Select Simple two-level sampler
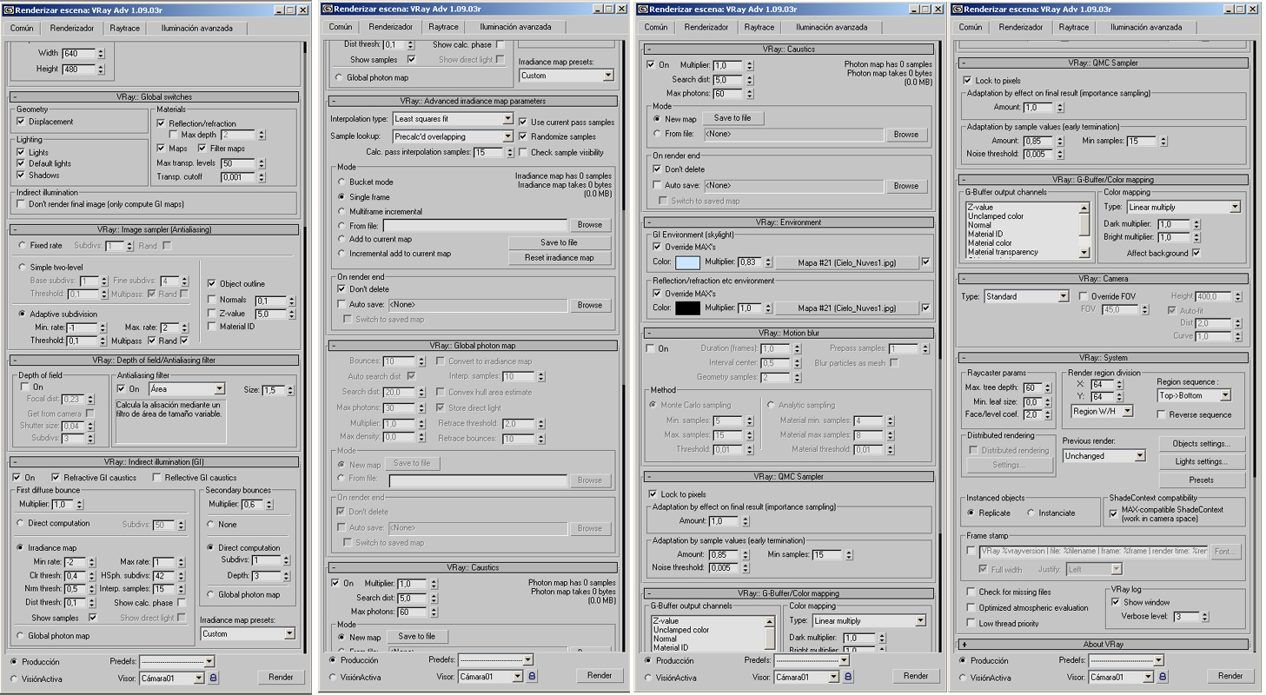 23,268
